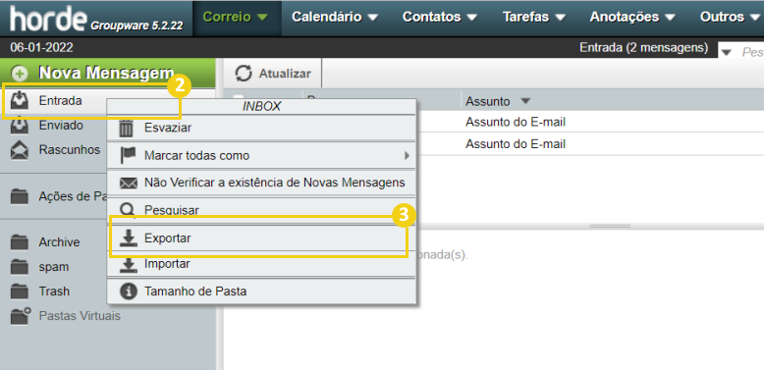The image size is (764, 370).
Task: Expand the Marcar todas como submenu arrow
Action: click(407, 156)
